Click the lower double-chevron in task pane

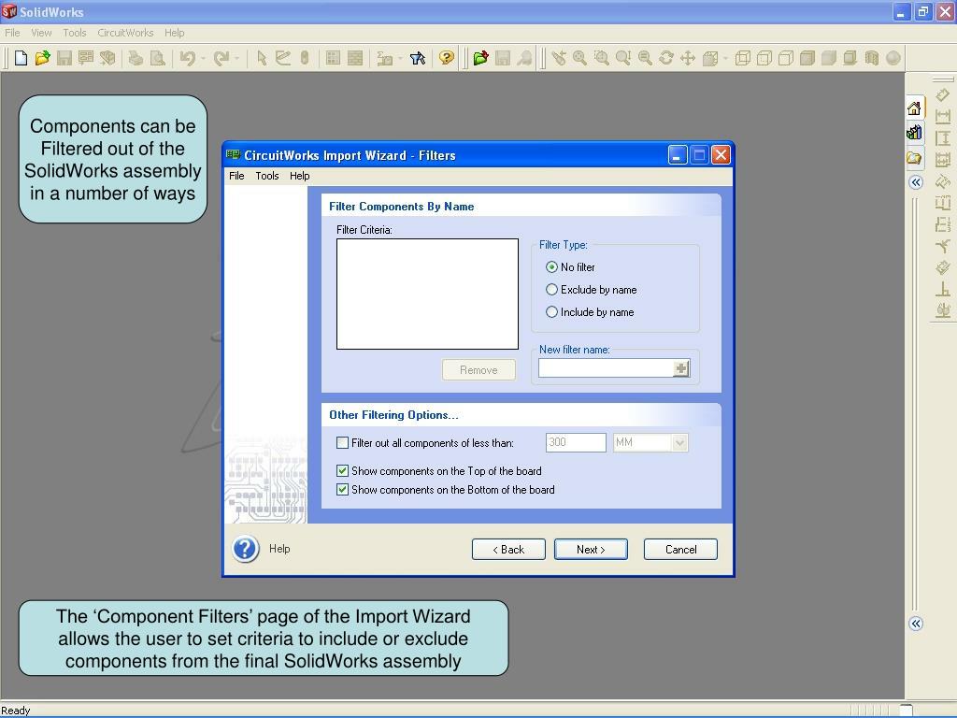point(916,624)
